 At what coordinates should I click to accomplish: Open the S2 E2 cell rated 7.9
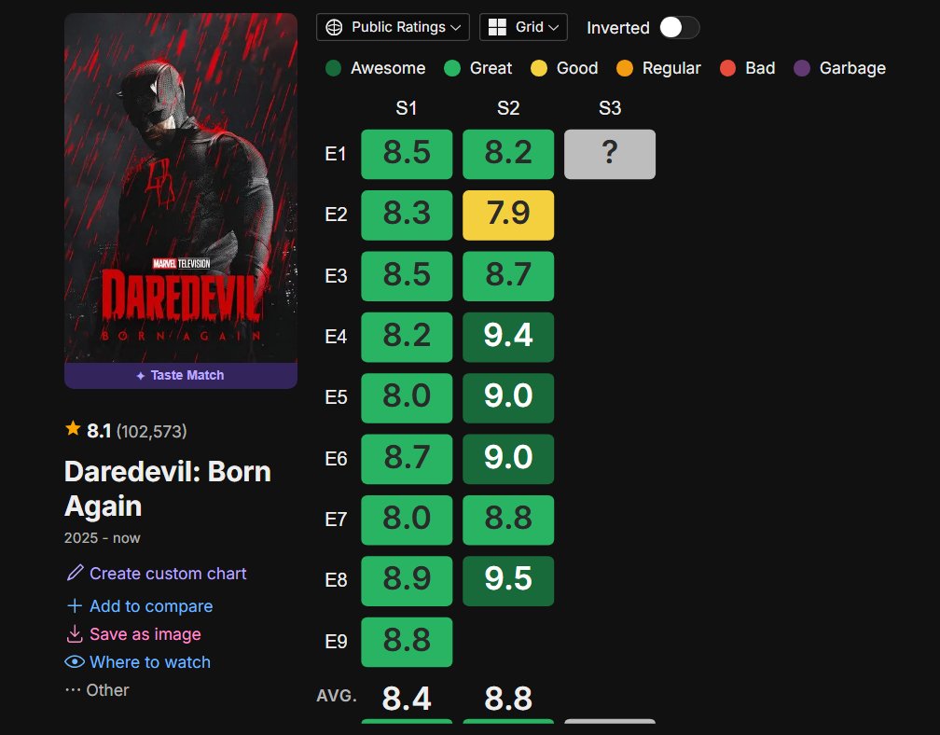pyautogui.click(x=508, y=215)
